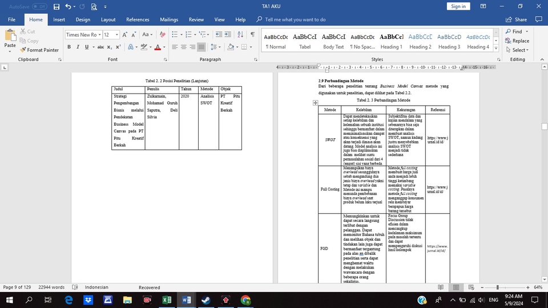Image resolution: width=548 pixels, height=308 pixels.
Task: Clear all formatting from selection
Action: [x=163, y=35]
